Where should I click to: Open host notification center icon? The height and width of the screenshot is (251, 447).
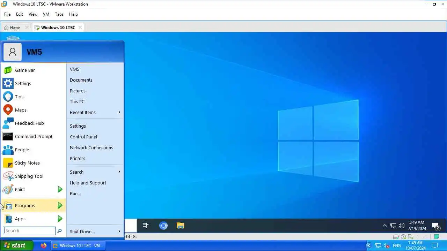tap(435, 246)
